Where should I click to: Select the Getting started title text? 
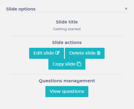click(67, 29)
